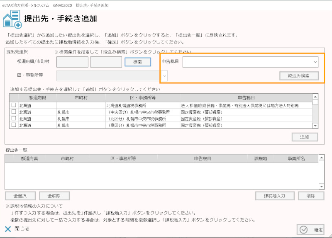The height and width of the screenshot is (238, 332).
Task: Open the 区・事務所等 dropdown arrow
Action: (164, 76)
